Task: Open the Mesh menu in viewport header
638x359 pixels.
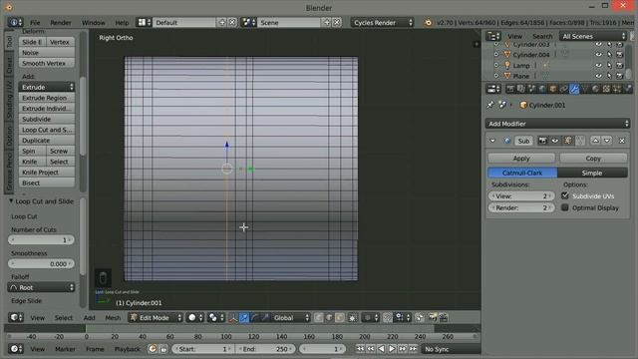Action: [113, 317]
